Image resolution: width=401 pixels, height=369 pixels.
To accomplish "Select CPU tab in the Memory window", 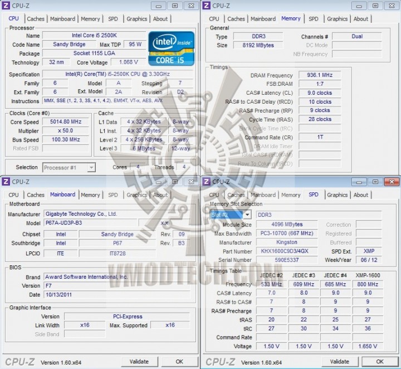I will [214, 19].
